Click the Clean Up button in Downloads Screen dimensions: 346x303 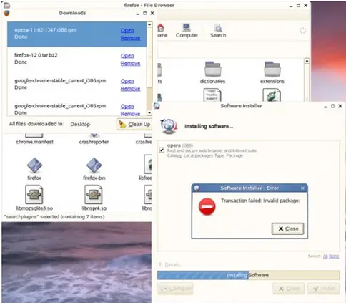tap(134, 124)
